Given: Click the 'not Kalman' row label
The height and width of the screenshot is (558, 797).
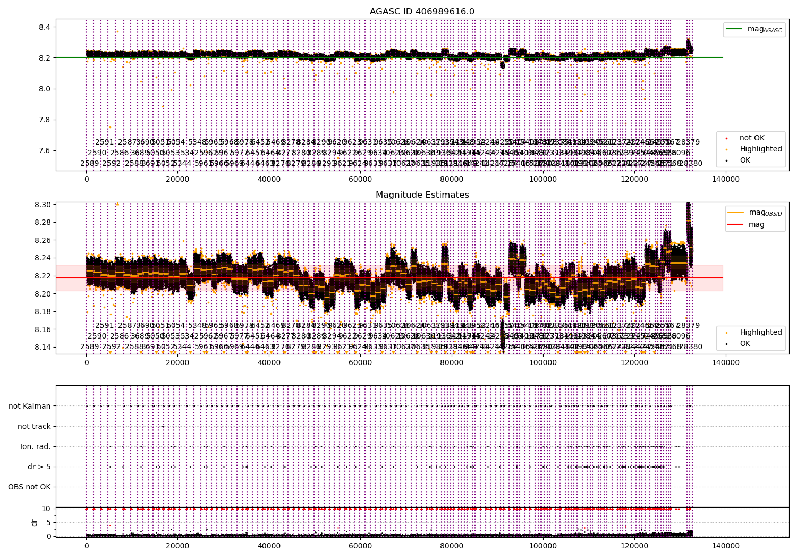Looking at the screenshot, I should 30,406.
